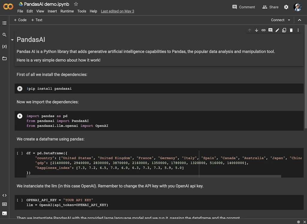This screenshot has width=307, height=224.
Task: Collapse the PandasAI section heading
Action: tap(12, 39)
